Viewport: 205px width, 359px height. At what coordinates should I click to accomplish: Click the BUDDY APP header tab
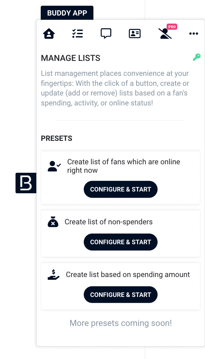click(67, 13)
